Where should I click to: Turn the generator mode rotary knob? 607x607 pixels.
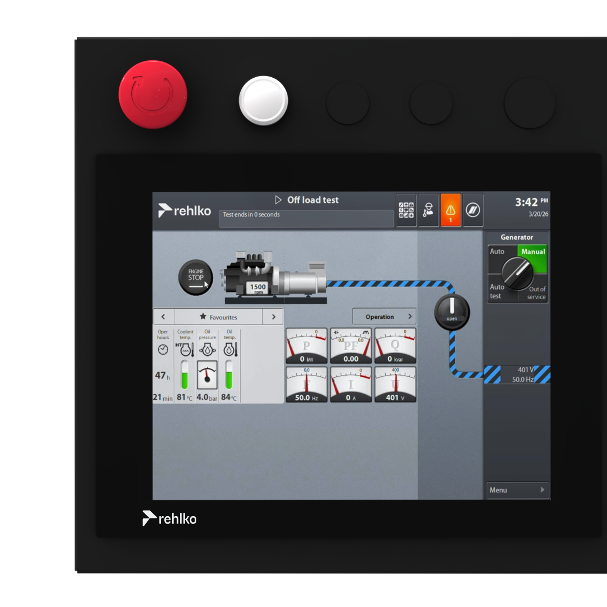[x=517, y=273]
